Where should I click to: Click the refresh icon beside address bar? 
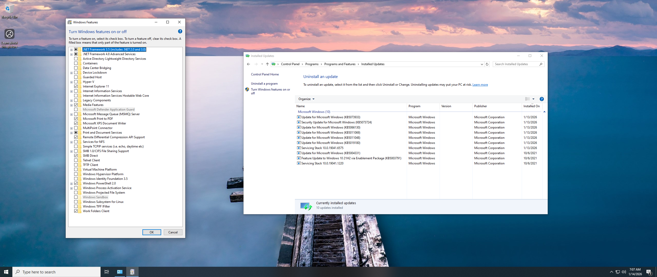[x=487, y=64]
